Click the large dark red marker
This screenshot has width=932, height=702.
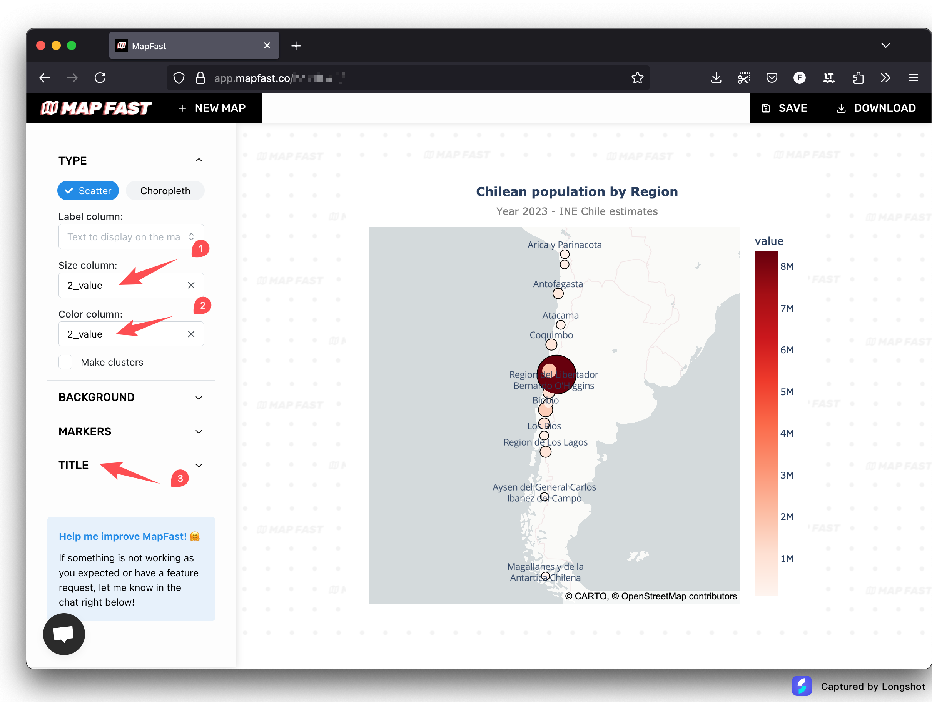tap(556, 374)
